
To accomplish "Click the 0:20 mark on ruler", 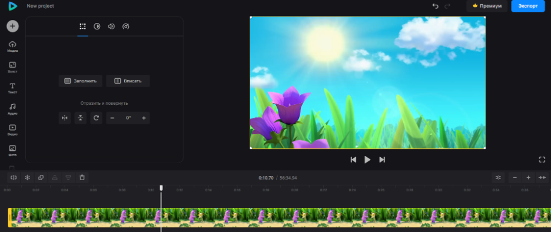I will tap(294, 190).
